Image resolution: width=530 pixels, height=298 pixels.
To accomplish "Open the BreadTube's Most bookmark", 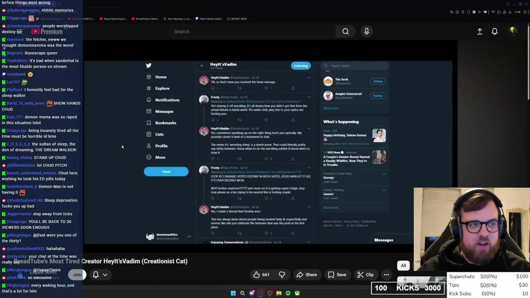I will tap(145, 19).
